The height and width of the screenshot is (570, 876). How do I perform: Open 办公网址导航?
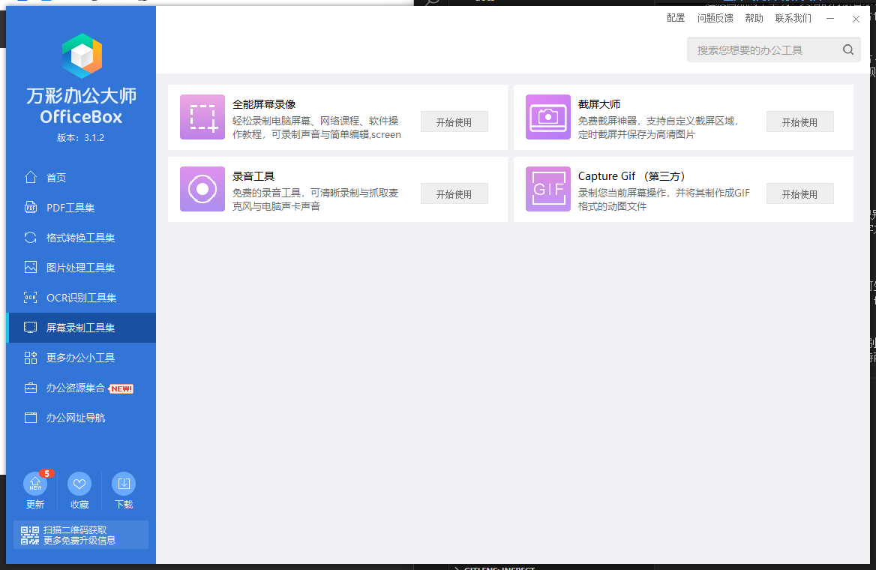pyautogui.click(x=81, y=418)
